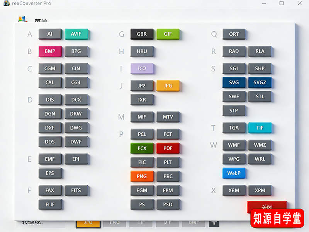
Task: Select the ICO format icon
Action: pyautogui.click(x=142, y=68)
